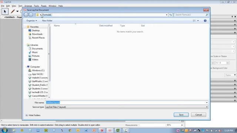Open the CarsonMiddle network drive
The image size is (237, 133).
coord(40,96)
